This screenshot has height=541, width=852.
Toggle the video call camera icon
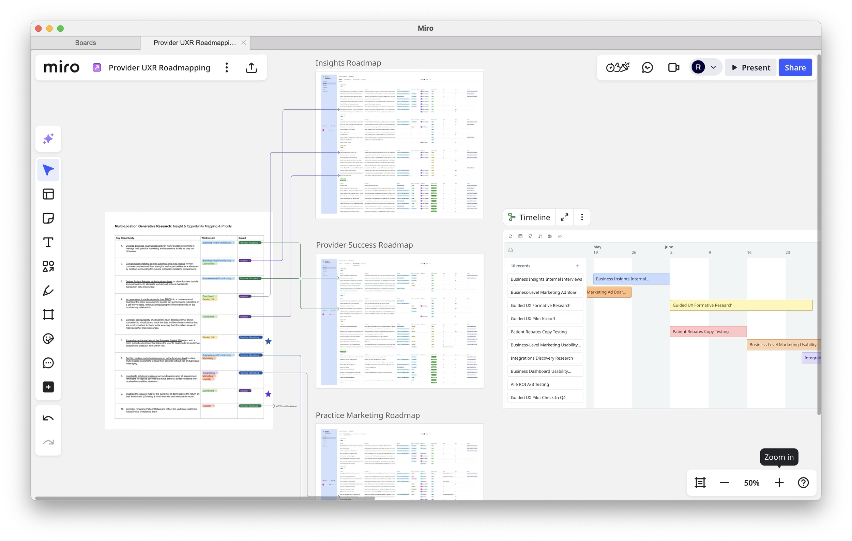[x=673, y=67]
